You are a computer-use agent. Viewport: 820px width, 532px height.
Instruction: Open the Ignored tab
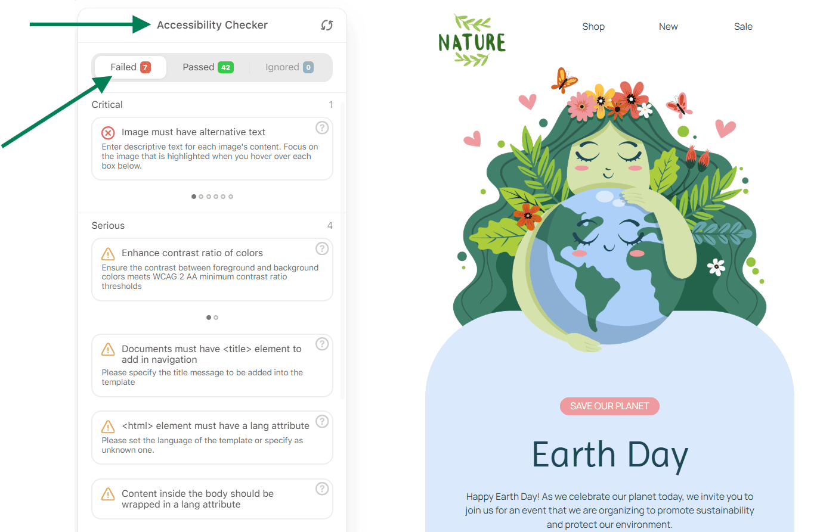coord(289,67)
